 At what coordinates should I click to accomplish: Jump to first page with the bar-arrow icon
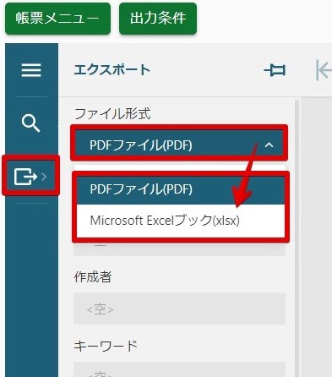324,70
